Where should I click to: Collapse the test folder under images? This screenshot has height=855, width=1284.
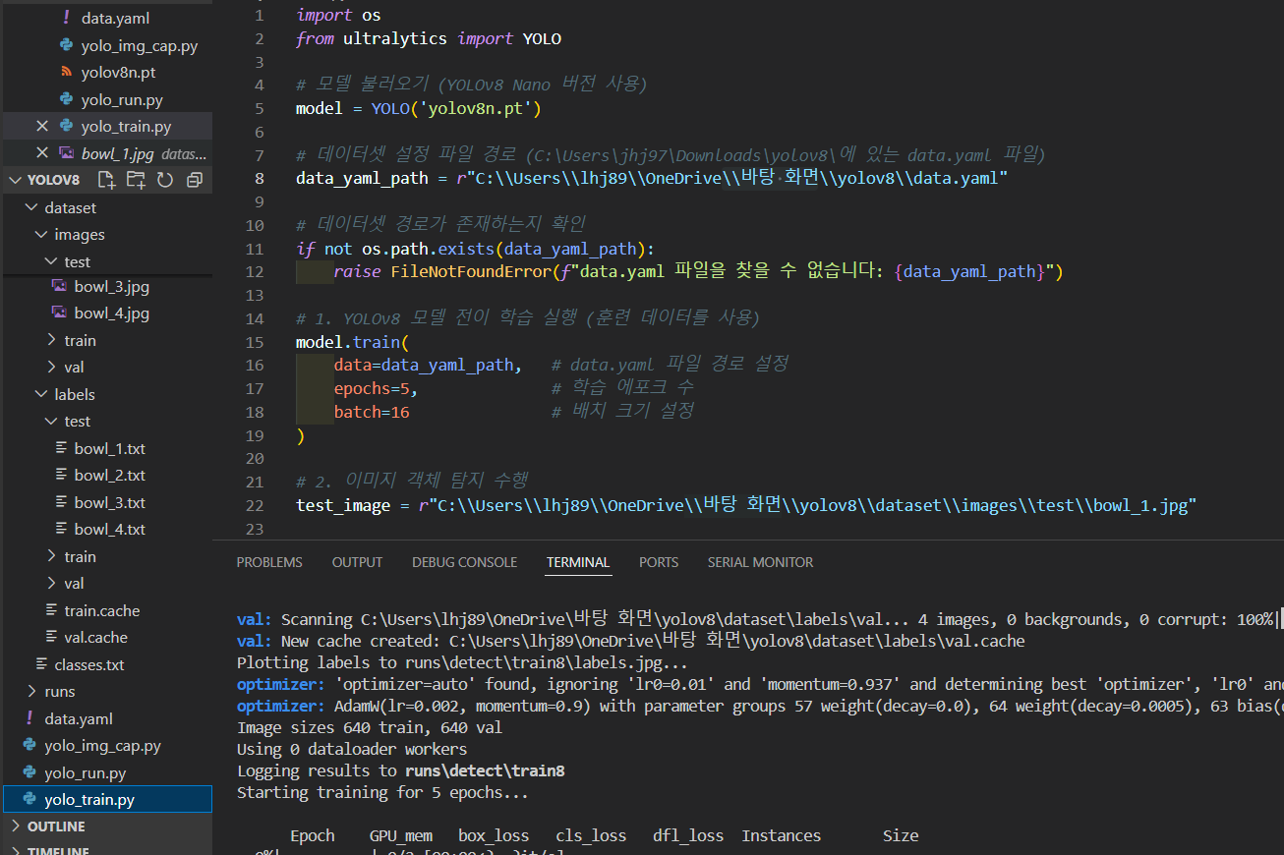(51, 261)
